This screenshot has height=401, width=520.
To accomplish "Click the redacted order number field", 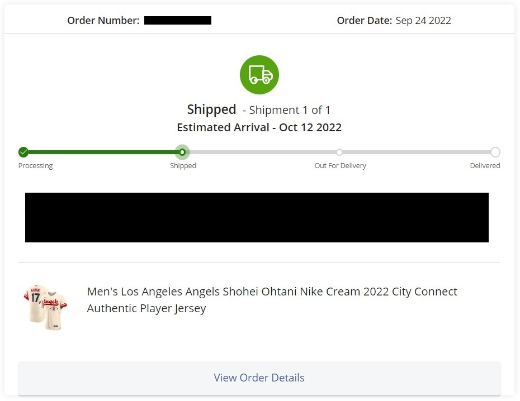I will [178, 21].
